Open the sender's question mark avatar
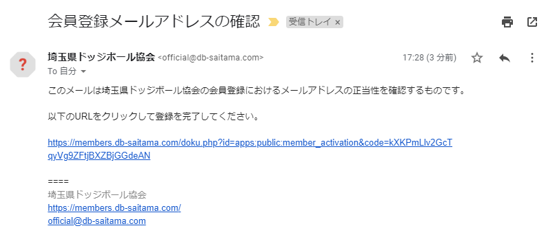Image resolution: width=546 pixels, height=248 pixels. (x=23, y=64)
